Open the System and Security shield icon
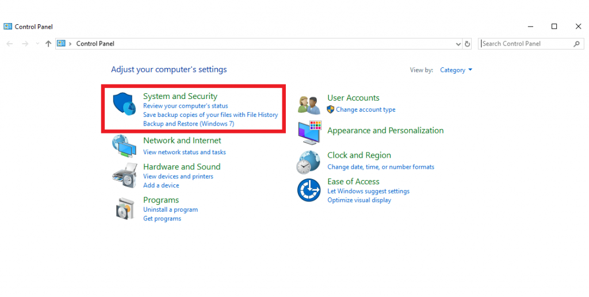 tap(124, 104)
